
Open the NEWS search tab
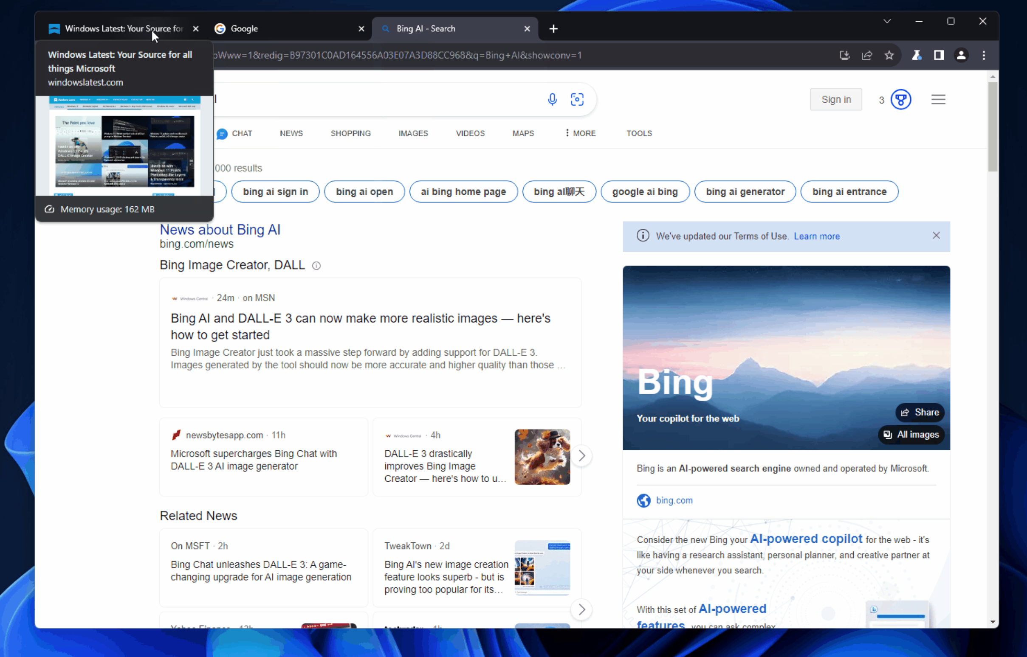[291, 134]
